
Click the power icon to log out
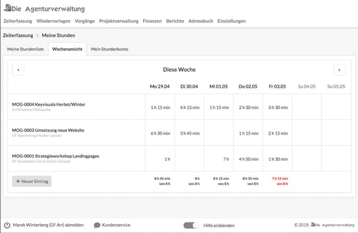7,225
